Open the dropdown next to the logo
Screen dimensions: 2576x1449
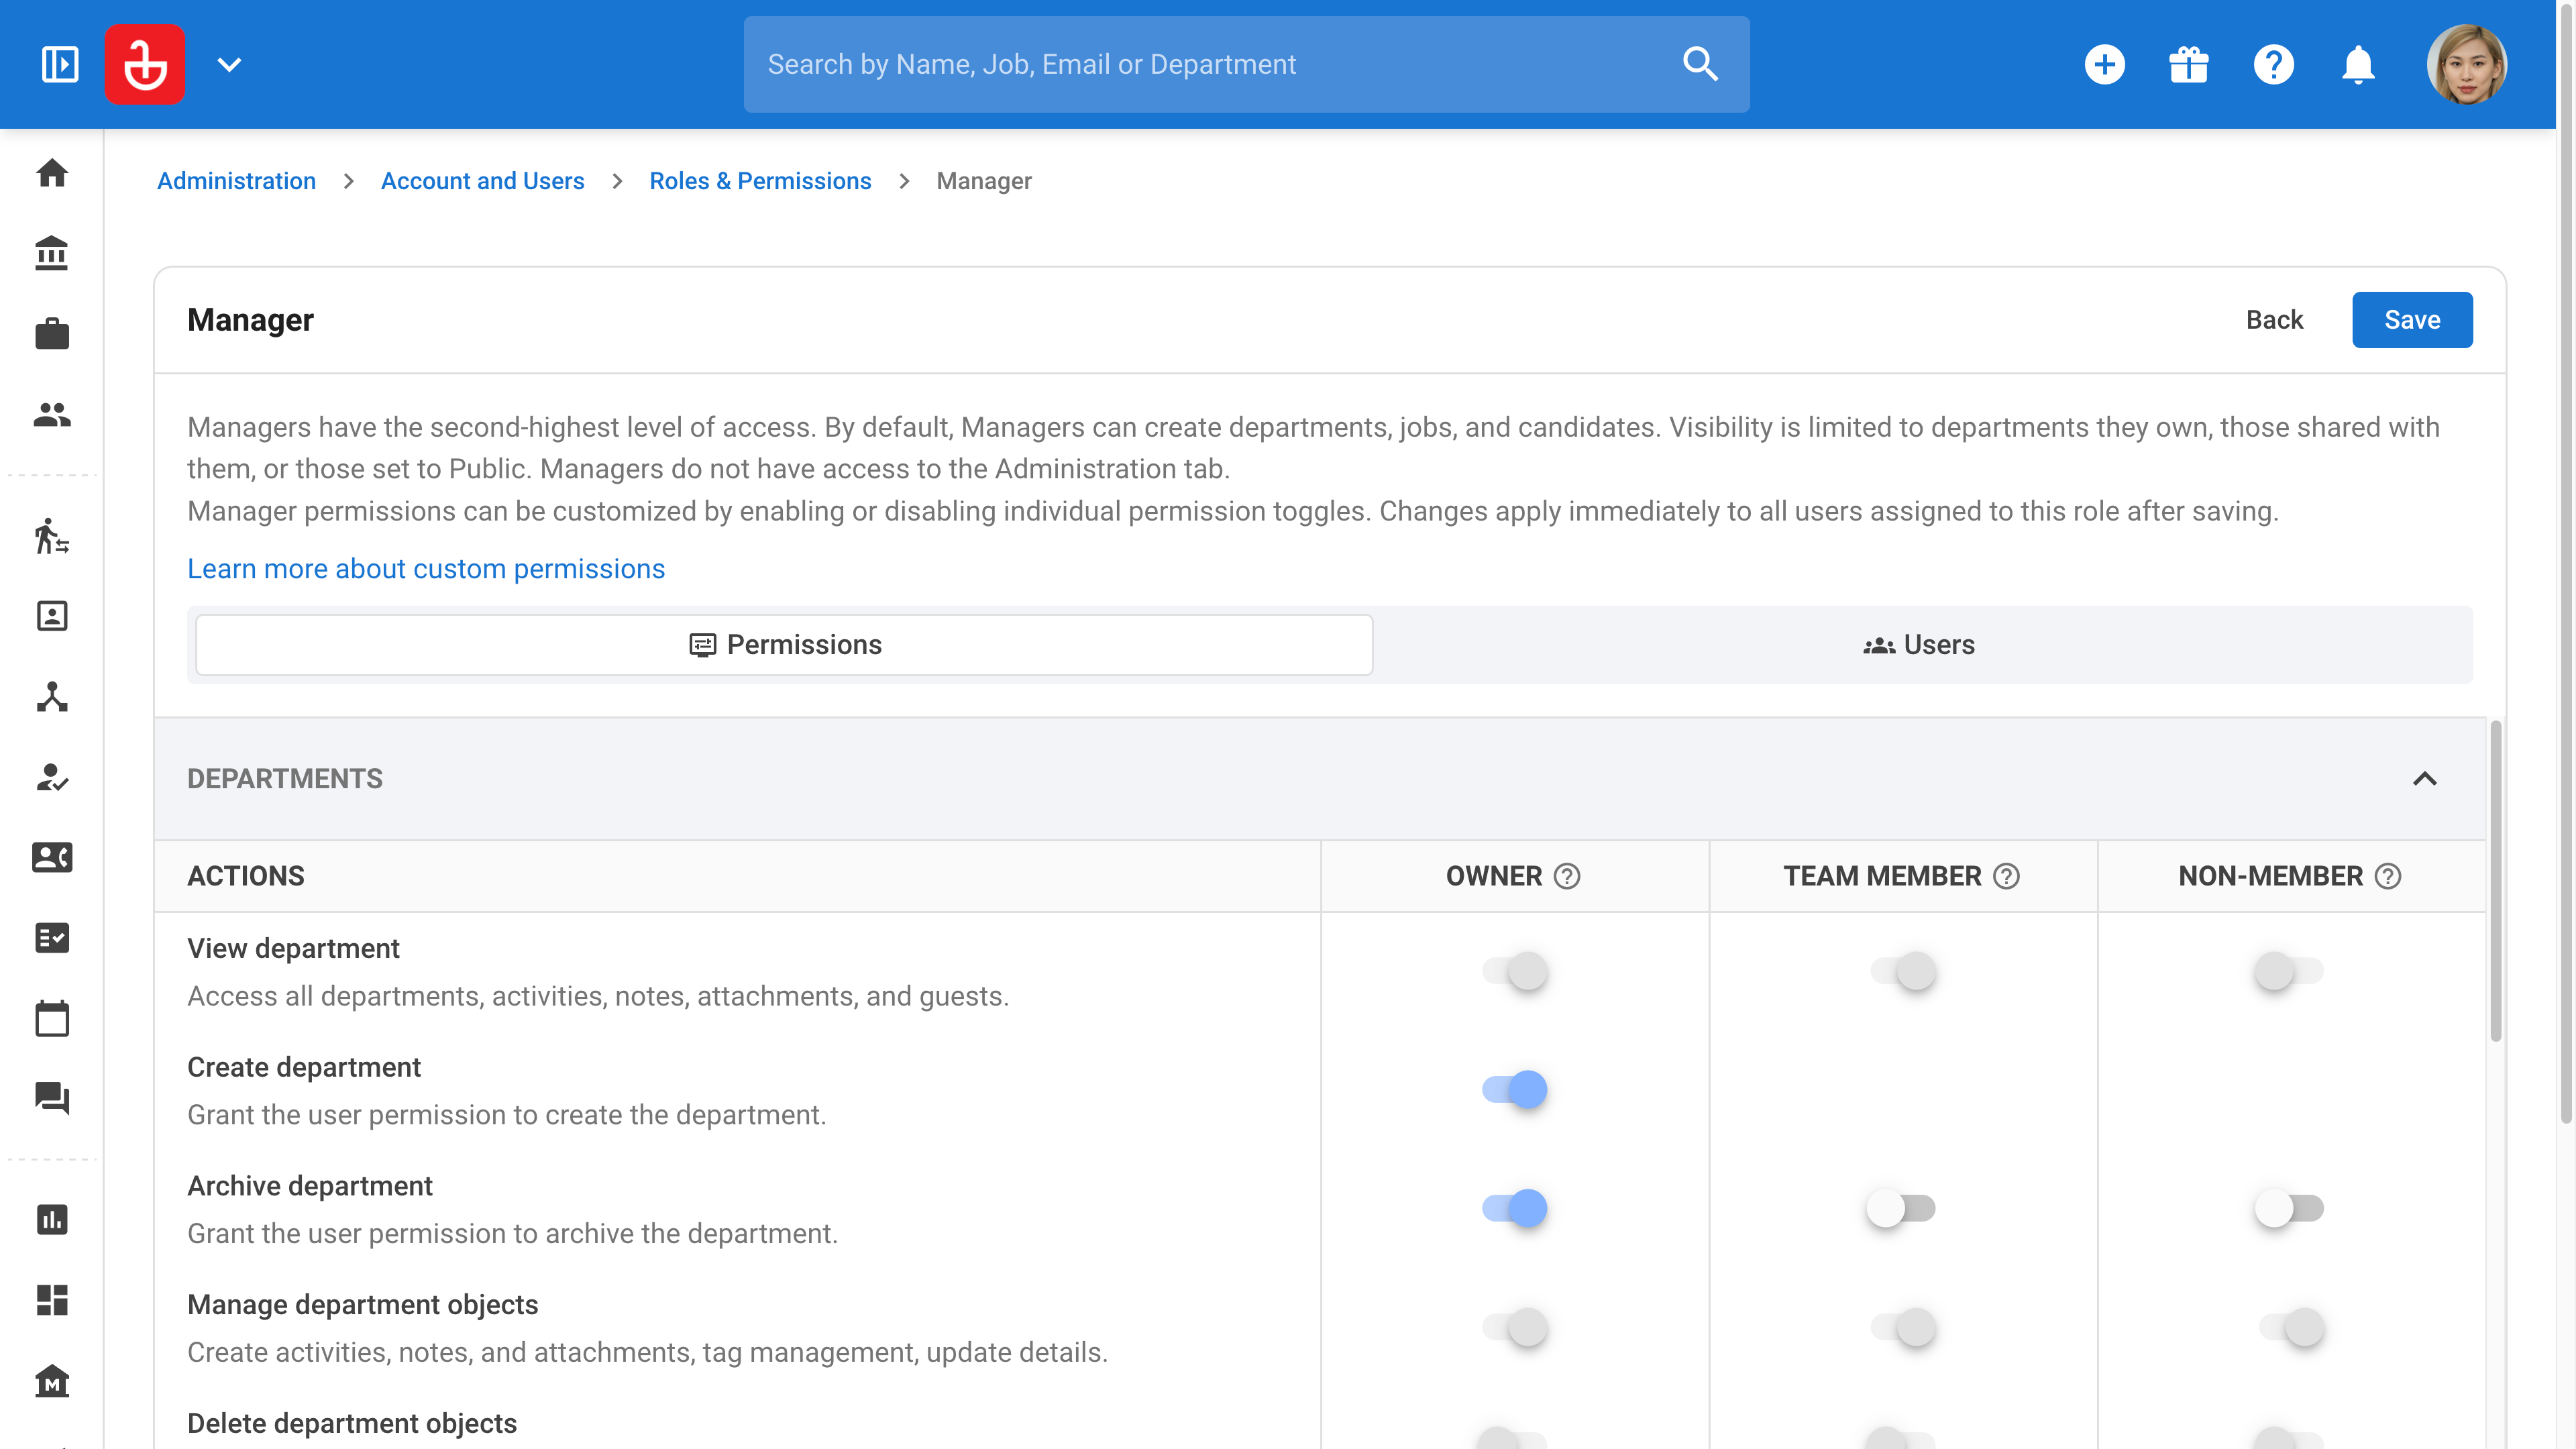229,65
